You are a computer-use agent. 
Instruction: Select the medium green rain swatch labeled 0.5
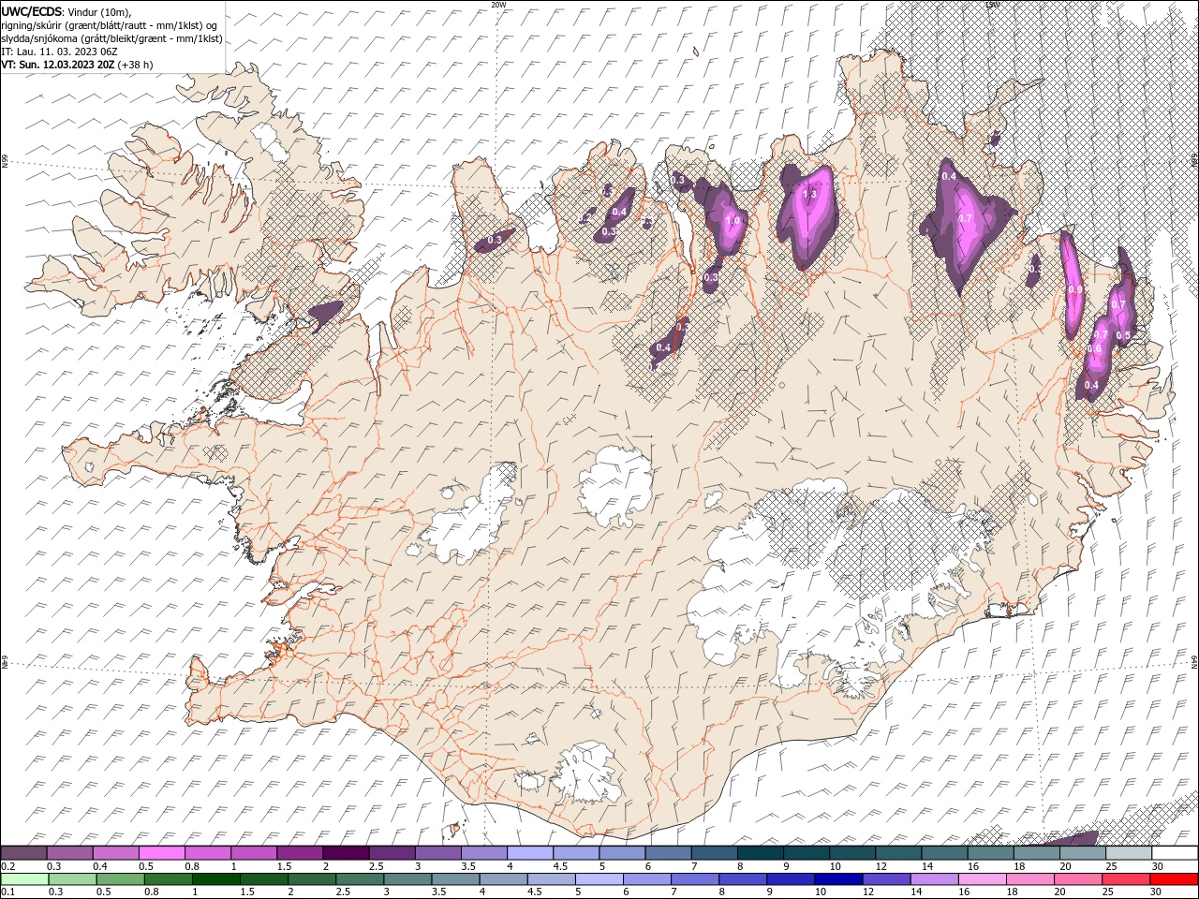(120, 879)
